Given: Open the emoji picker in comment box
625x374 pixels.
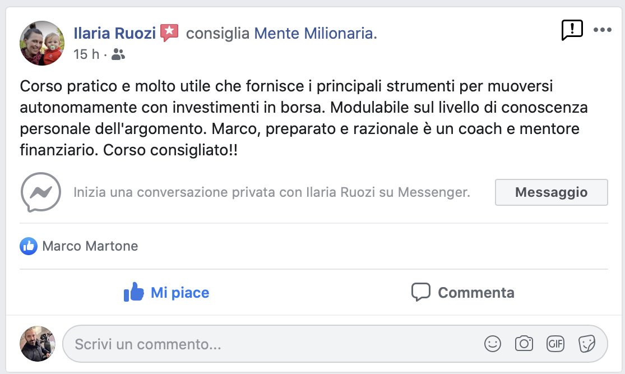Looking at the screenshot, I should (493, 344).
